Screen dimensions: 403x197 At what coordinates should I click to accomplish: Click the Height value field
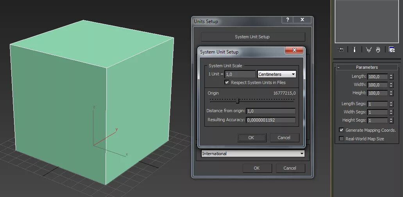[x=377, y=93]
